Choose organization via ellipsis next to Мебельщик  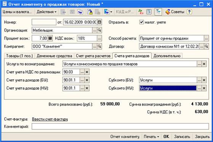tap(94, 30)
